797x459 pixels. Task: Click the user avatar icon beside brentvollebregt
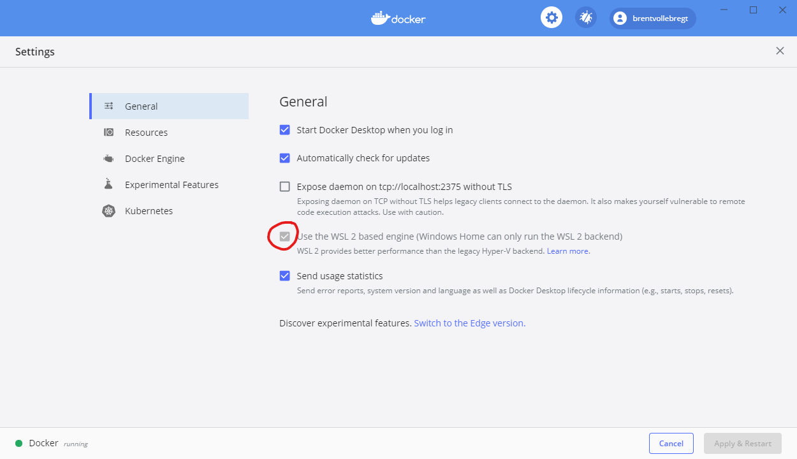[620, 18]
